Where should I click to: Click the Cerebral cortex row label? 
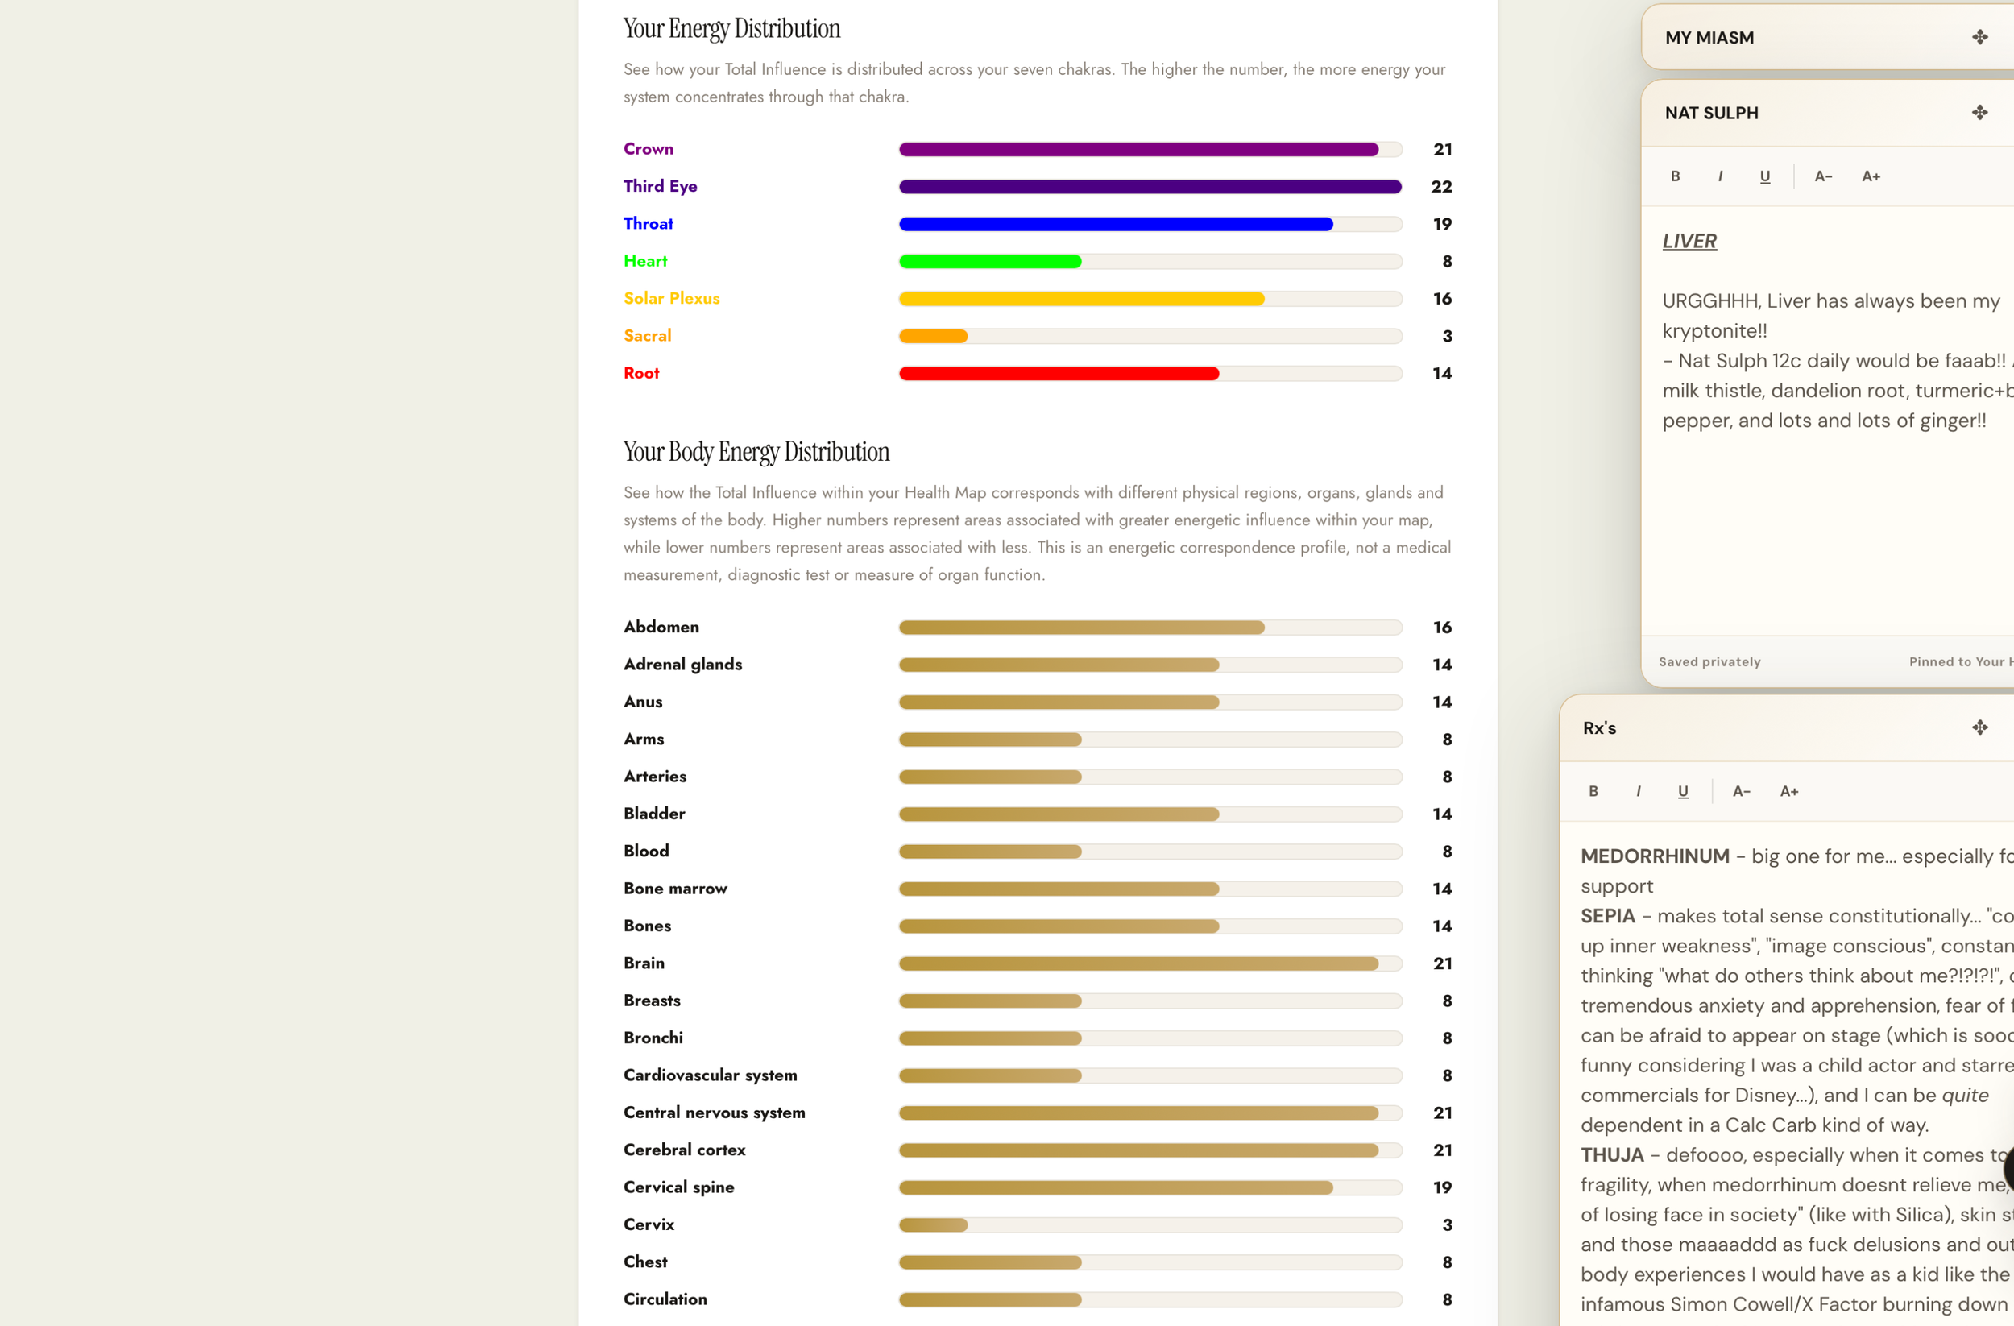click(x=684, y=1149)
